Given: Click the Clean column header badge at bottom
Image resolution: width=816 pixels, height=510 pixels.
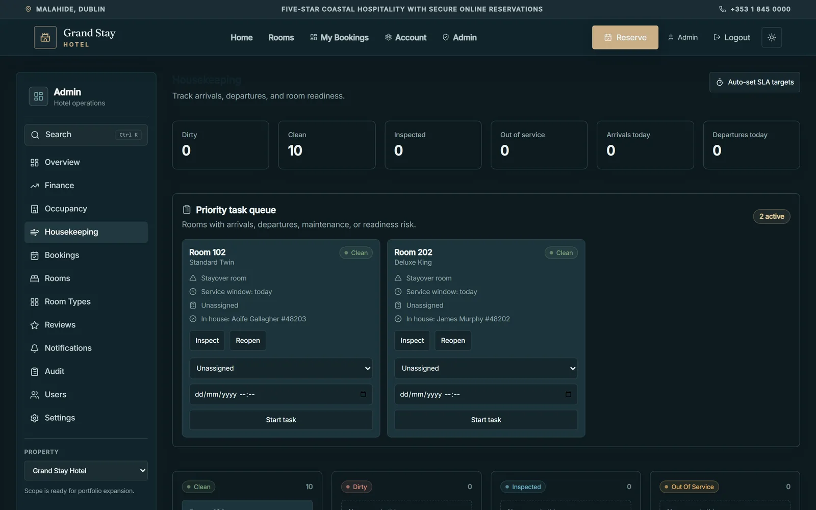Looking at the screenshot, I should coord(199,487).
